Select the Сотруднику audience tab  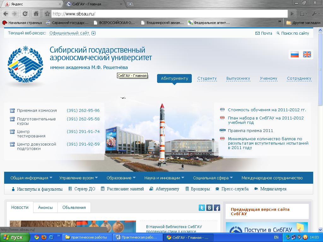tap(299, 78)
